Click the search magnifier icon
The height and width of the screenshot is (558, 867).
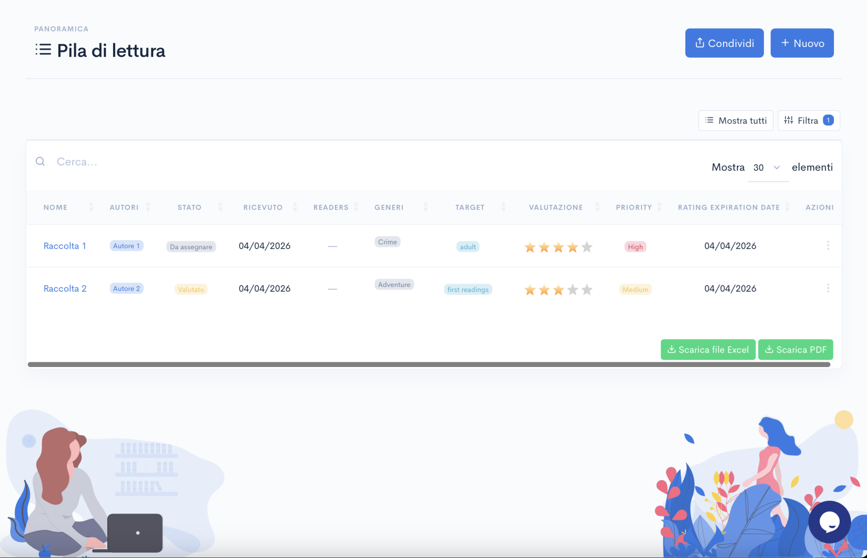click(x=40, y=162)
